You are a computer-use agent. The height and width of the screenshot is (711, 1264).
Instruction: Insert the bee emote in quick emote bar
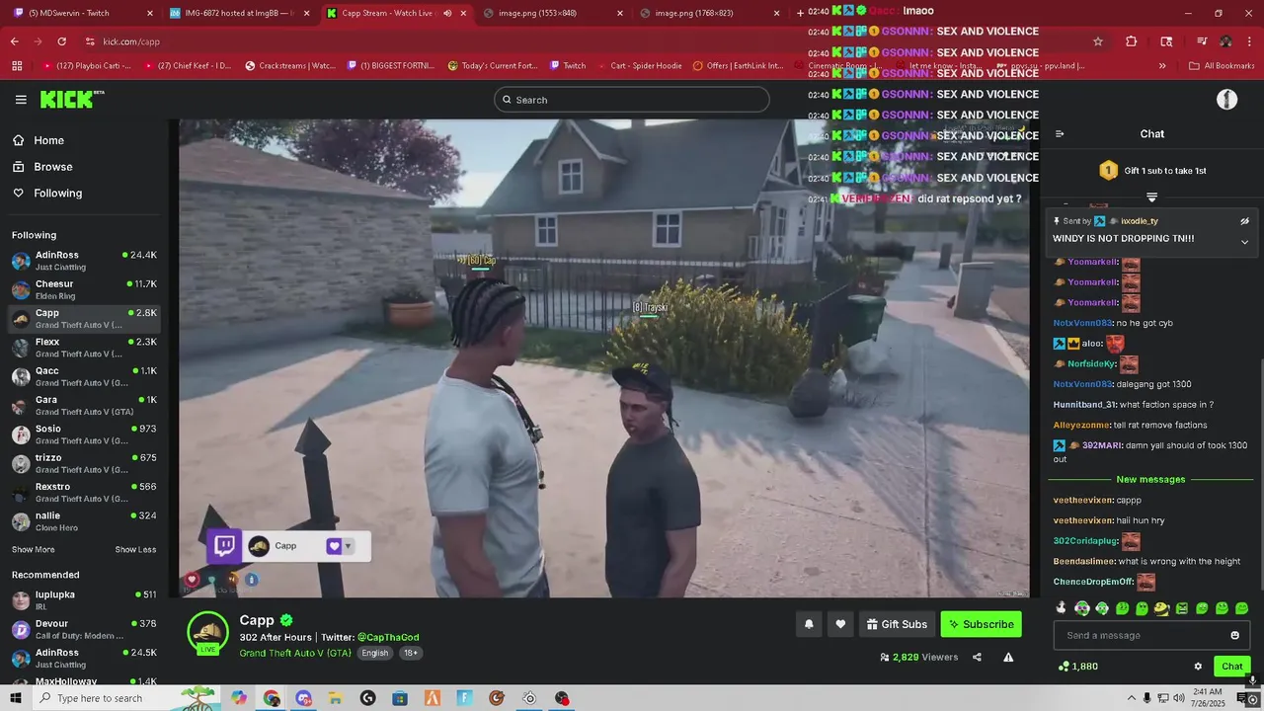coord(1161,608)
